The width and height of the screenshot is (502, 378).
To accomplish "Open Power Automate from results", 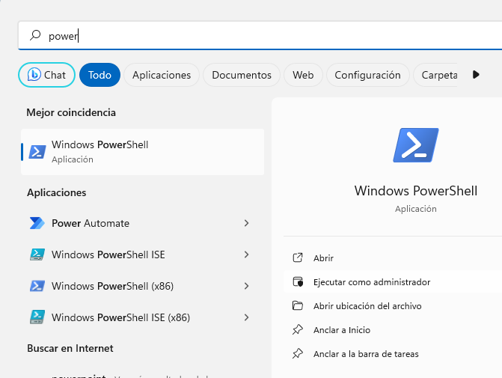I will tap(91, 223).
